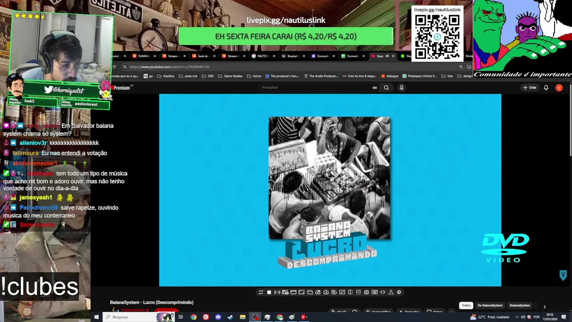The height and width of the screenshot is (322, 572).
Task: Click the YouTube Premium logo
Action: [121, 88]
